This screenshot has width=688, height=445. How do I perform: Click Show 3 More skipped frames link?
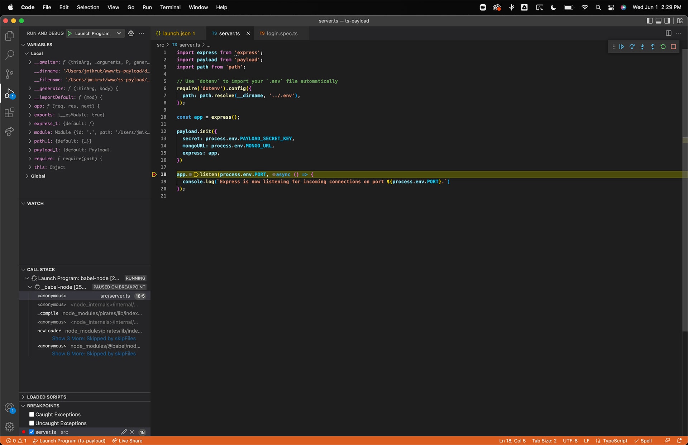coord(93,339)
